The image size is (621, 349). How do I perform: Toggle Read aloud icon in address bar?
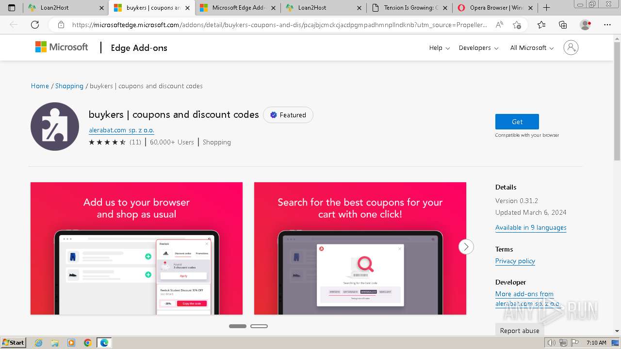pos(499,25)
